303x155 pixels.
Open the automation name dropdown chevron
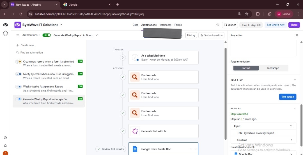point(97,35)
